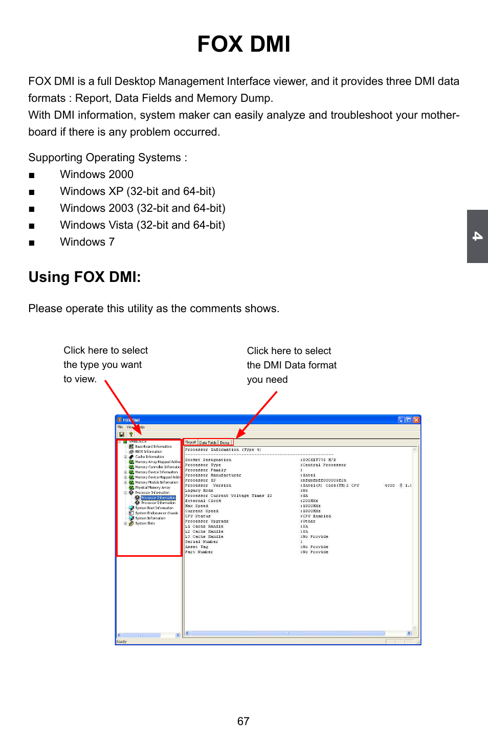Switch to the Report tab
Image resolution: width=488 pixels, height=743 pixels.
pyautogui.click(x=191, y=442)
